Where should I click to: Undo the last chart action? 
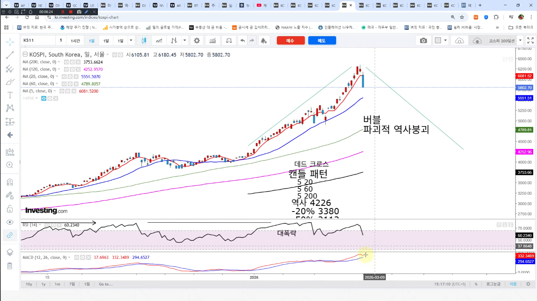click(x=243, y=41)
